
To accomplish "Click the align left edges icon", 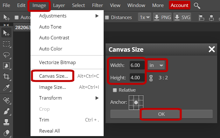I will pos(202,17).
